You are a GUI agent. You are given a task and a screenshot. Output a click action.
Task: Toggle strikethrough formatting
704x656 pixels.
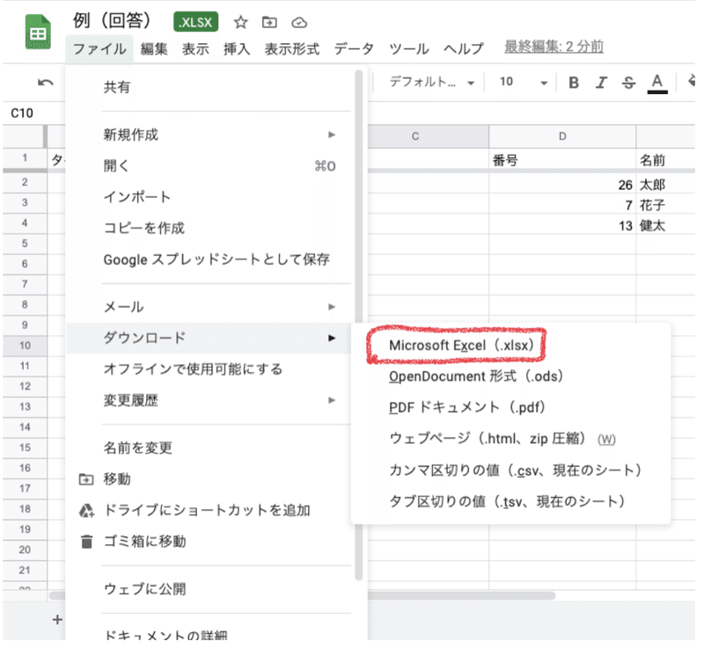tap(628, 83)
